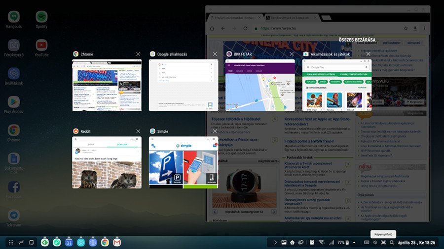Image resolution: width=444 pixels, height=249 pixels.
Task: Open the Reddit owls thumbnail
Action: click(107, 162)
